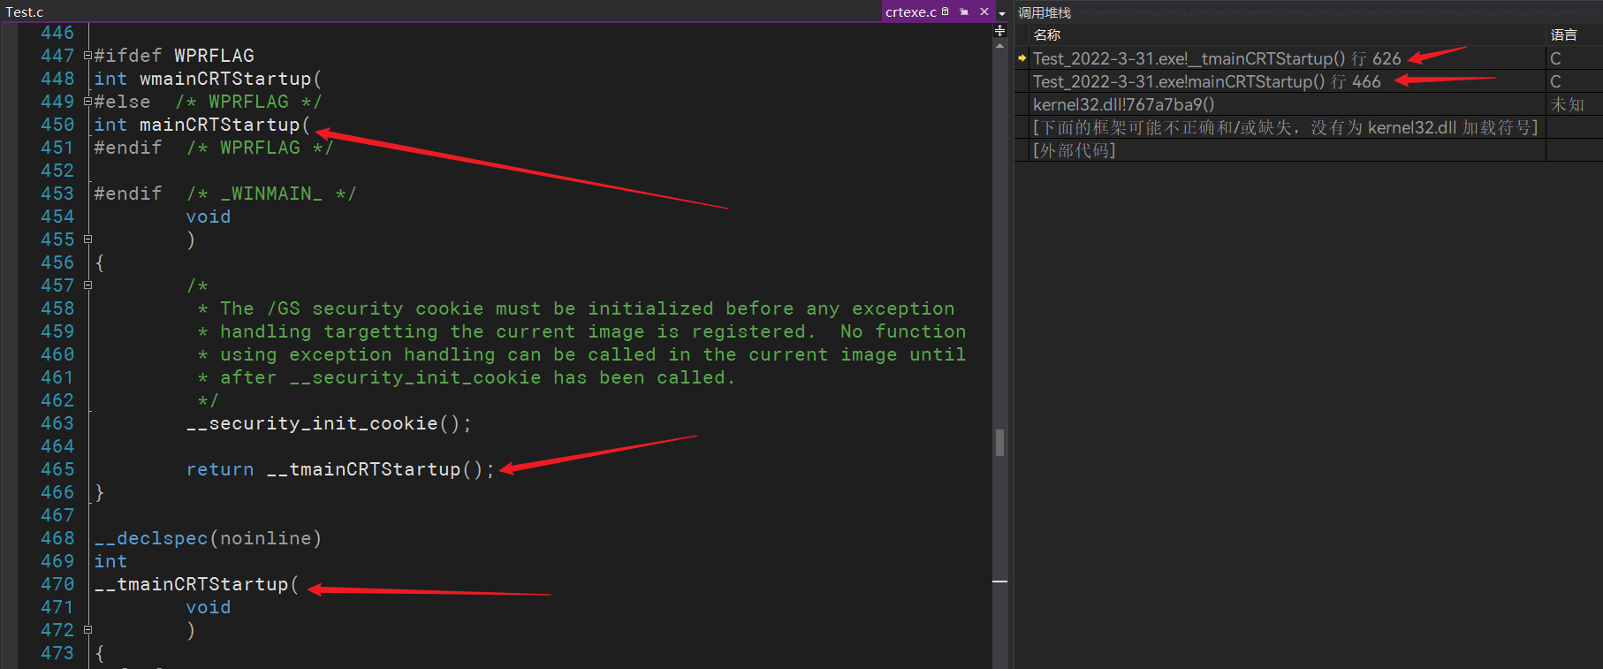1603x669 pixels.
Task: Select the crtexe.c tab
Action: [910, 11]
